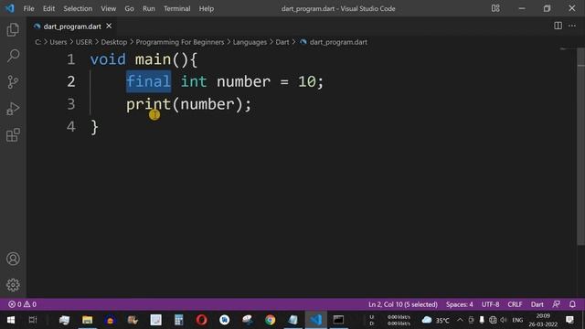Screen dimensions: 585x329
Task: Launch Google Chrome from taskbar
Action: point(271,320)
